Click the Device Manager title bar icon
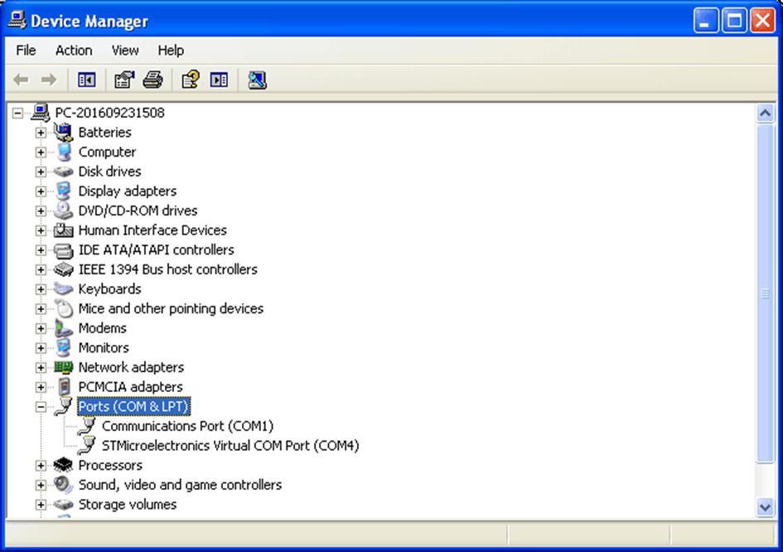The image size is (783, 552). point(17,20)
